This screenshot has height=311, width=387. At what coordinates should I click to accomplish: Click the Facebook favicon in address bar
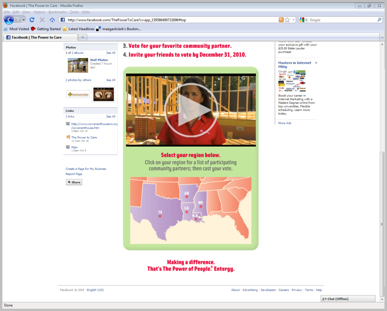pyautogui.click(x=63, y=20)
